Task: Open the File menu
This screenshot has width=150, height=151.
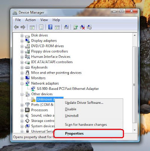Action: [x=18, y=20]
